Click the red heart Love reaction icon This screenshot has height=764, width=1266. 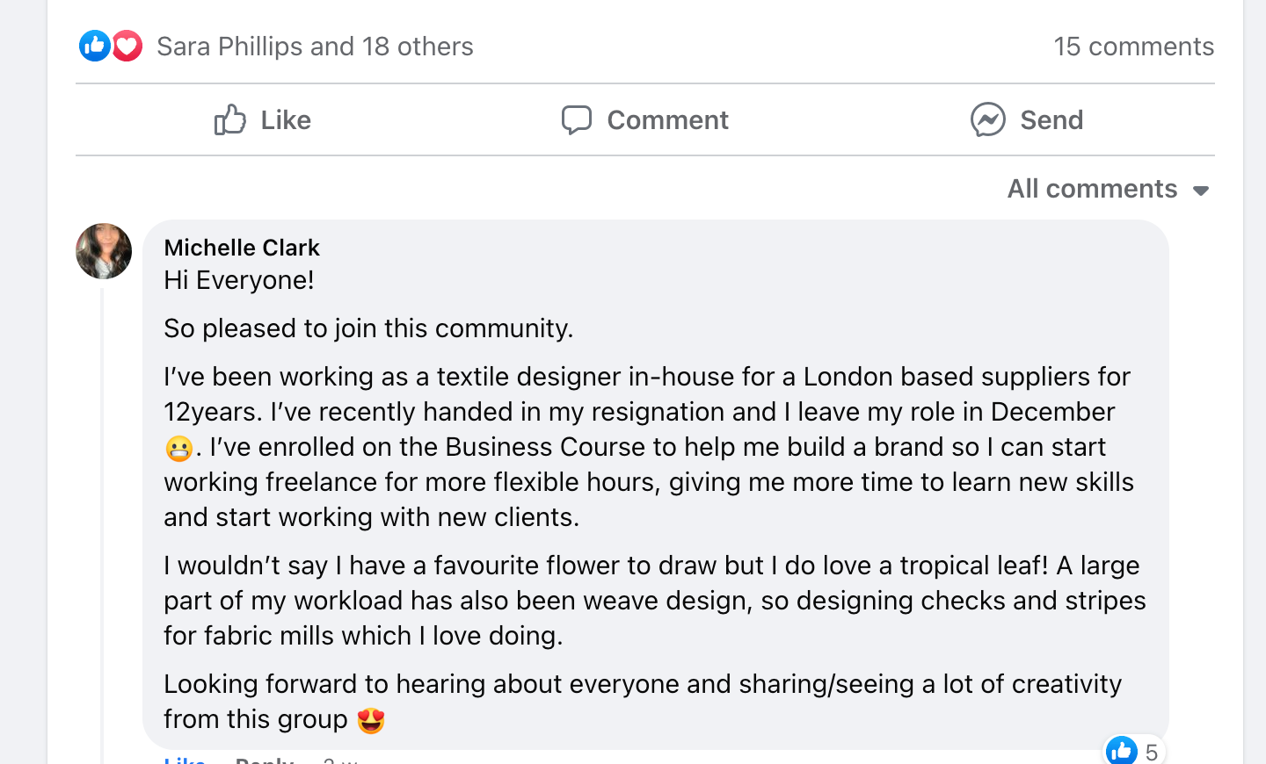point(127,46)
